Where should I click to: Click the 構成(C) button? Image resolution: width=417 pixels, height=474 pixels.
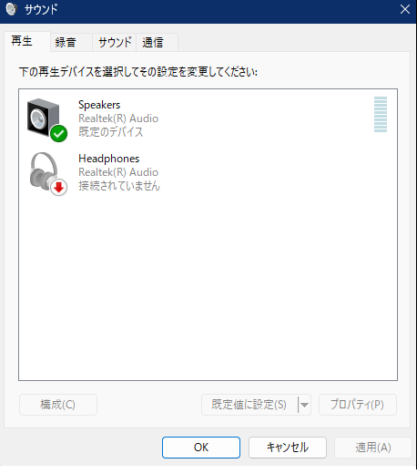click(58, 405)
